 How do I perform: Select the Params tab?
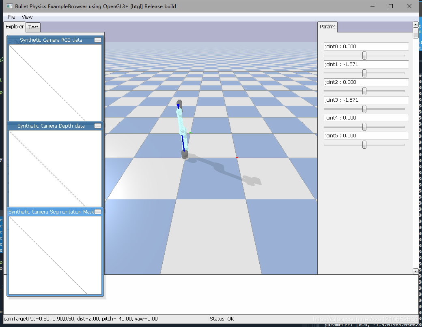point(327,26)
